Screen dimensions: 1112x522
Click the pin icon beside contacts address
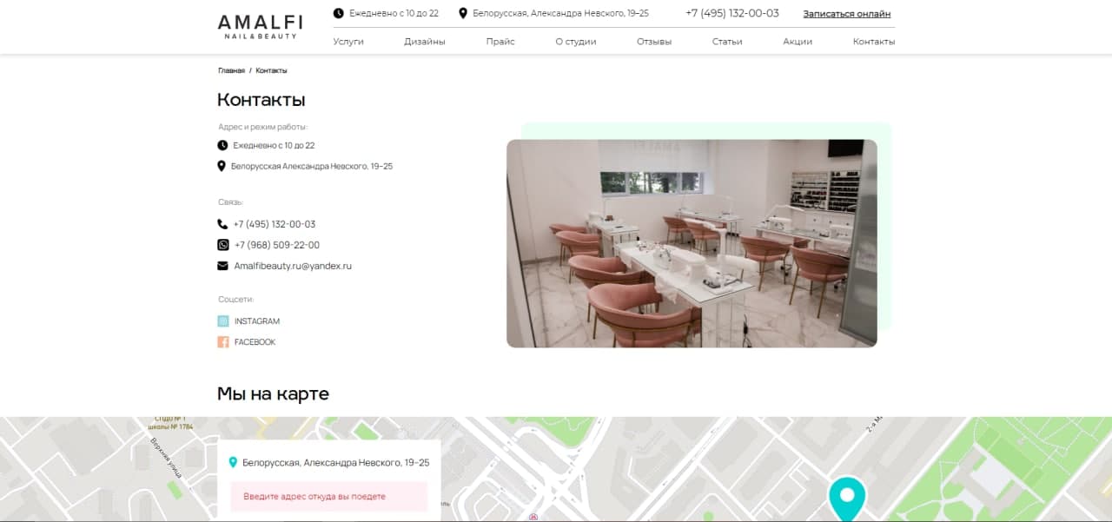pyautogui.click(x=222, y=166)
